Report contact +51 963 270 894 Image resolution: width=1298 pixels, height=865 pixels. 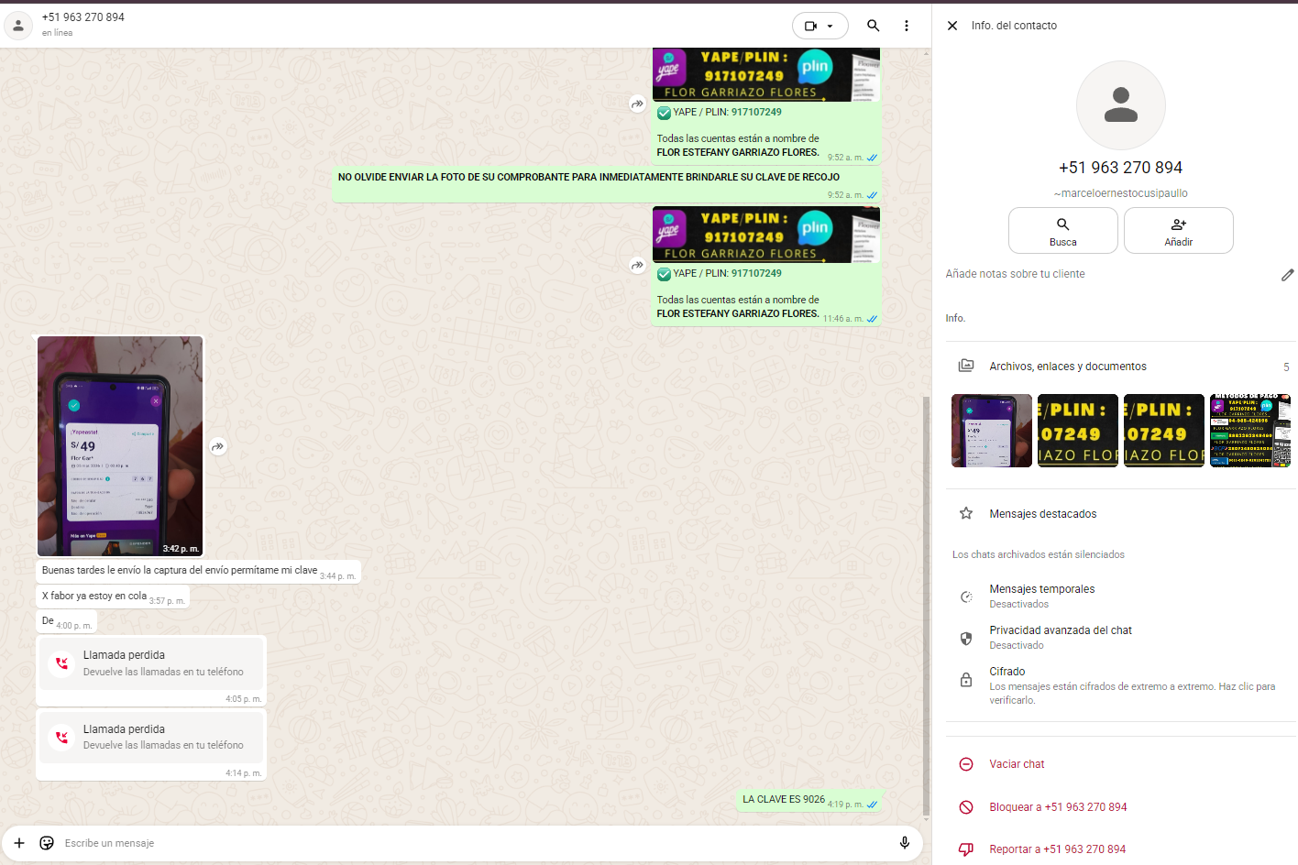coord(1056,849)
